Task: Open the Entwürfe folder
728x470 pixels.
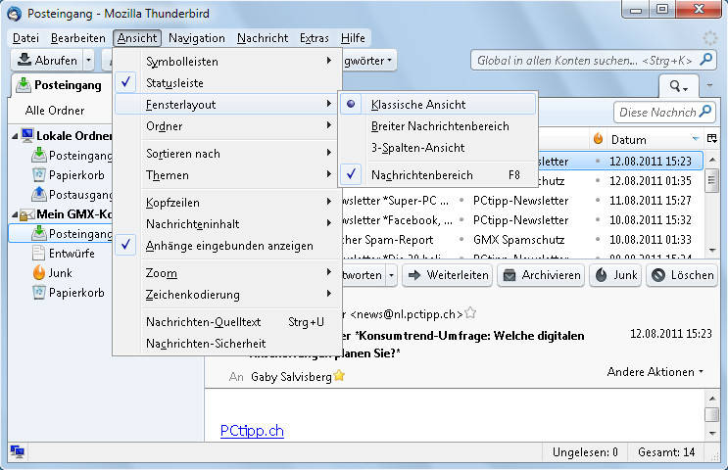Action: click(64, 254)
